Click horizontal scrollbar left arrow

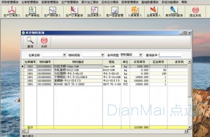click(x=23, y=131)
